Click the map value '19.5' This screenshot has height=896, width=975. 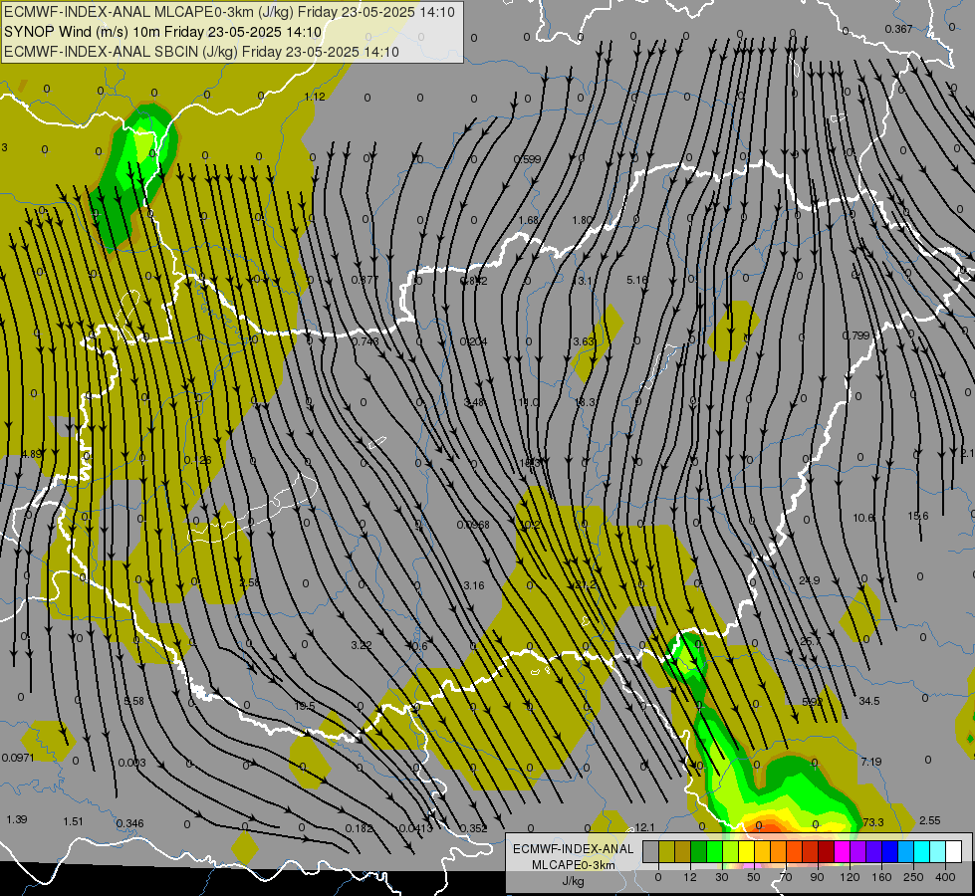coord(305,707)
